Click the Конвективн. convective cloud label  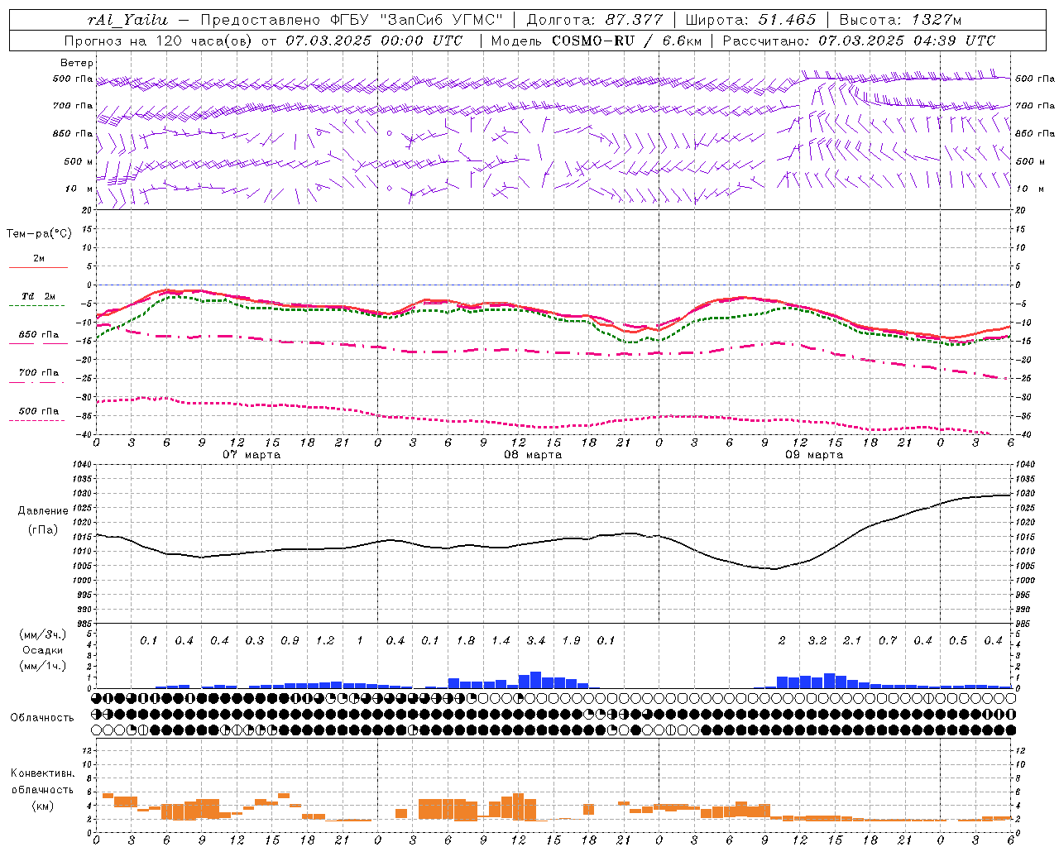(43, 773)
